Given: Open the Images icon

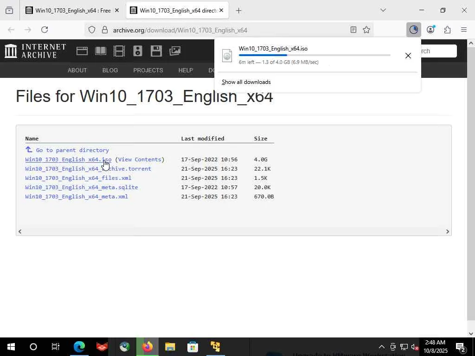Looking at the screenshot, I should pos(175,51).
